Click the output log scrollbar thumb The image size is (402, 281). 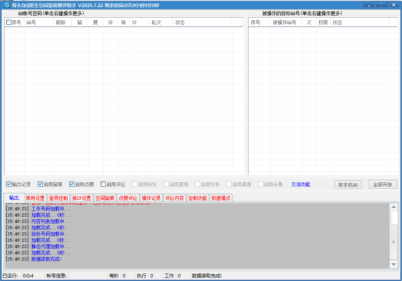(393, 242)
